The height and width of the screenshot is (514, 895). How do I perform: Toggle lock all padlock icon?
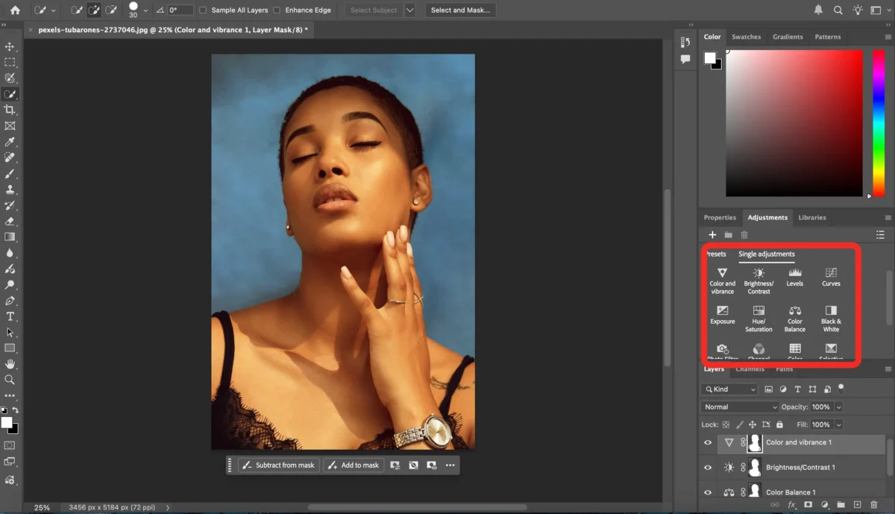780,424
